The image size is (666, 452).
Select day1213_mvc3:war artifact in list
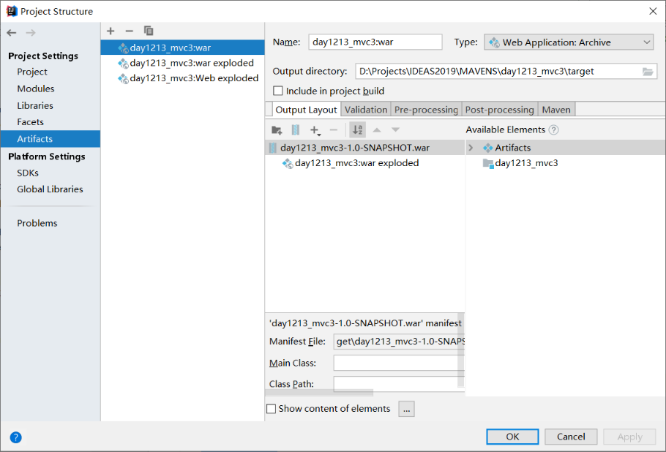183,48
